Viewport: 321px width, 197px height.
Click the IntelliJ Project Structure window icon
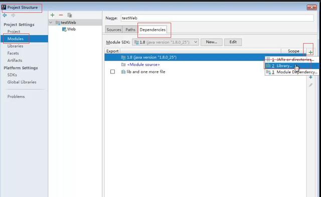pyautogui.click(x=4, y=7)
